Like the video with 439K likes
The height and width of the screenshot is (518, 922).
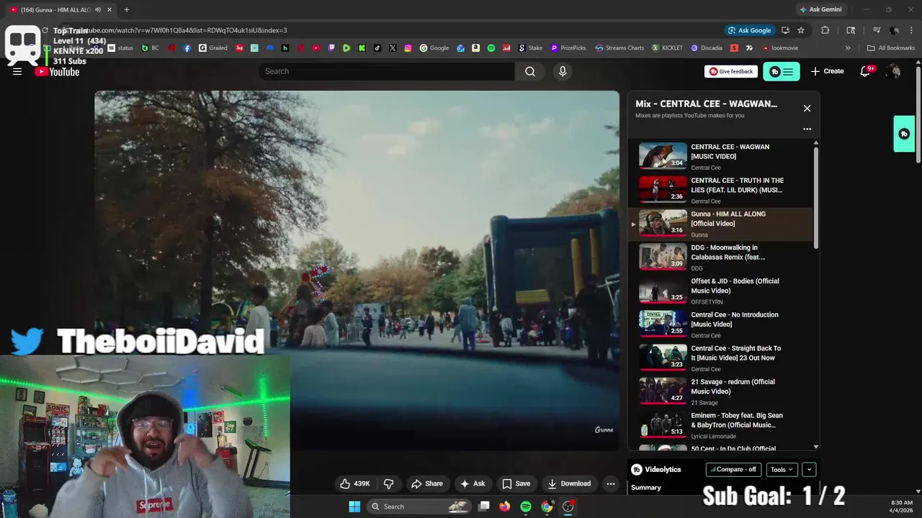[354, 483]
